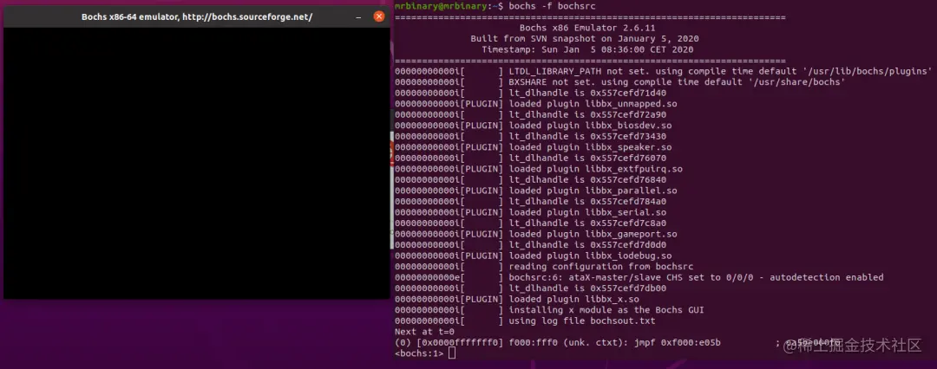The width and height of the screenshot is (937, 369).
Task: Click 'lt_dlhandle is 0x557cefd7d0d0' line
Action: tap(531, 245)
